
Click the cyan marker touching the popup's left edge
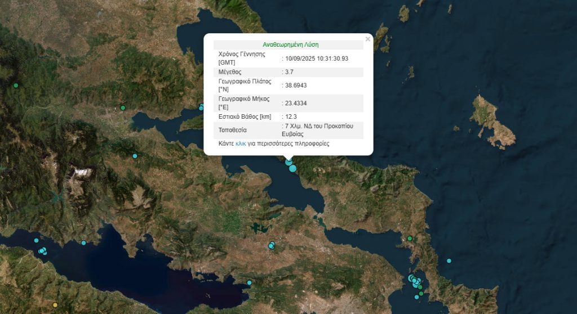click(x=201, y=107)
